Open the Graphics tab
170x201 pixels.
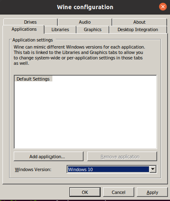[x=93, y=29]
